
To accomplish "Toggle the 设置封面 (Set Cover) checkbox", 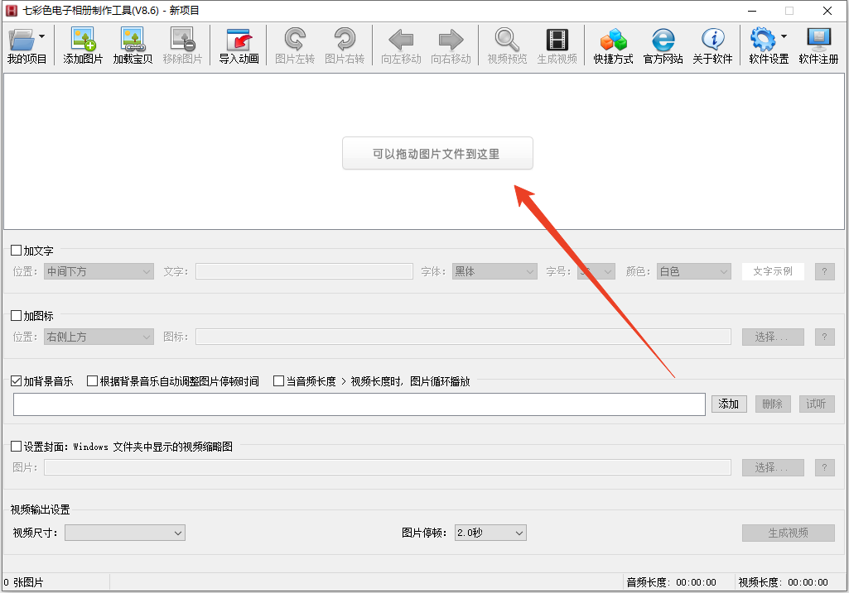I will (17, 447).
